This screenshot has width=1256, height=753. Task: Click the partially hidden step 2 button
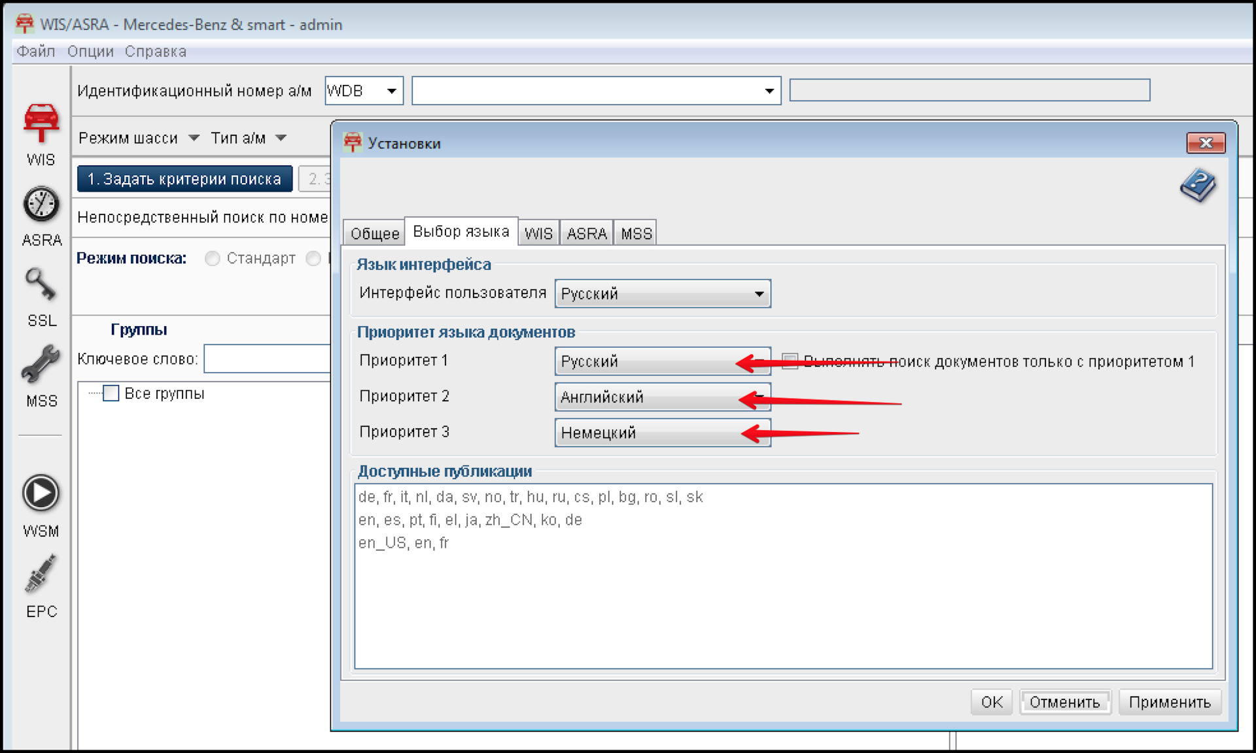coord(315,178)
